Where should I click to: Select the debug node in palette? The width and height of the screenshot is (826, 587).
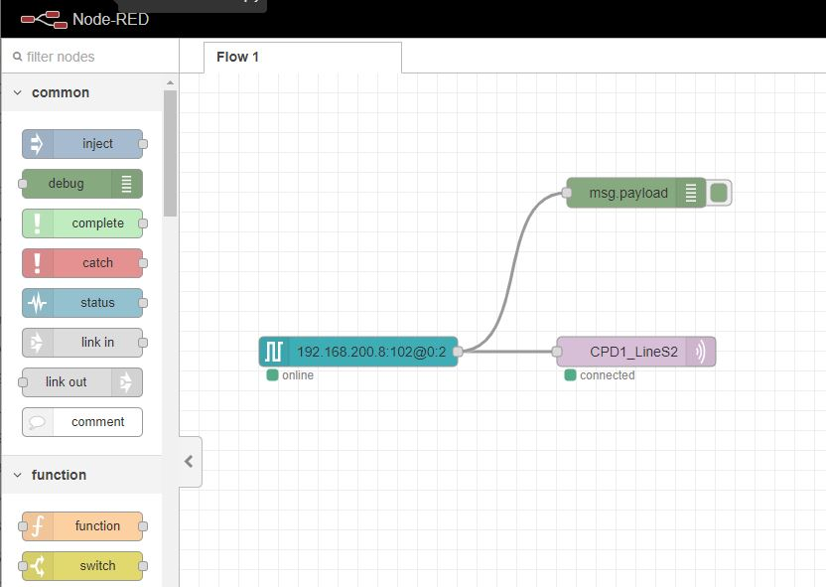coord(81,184)
